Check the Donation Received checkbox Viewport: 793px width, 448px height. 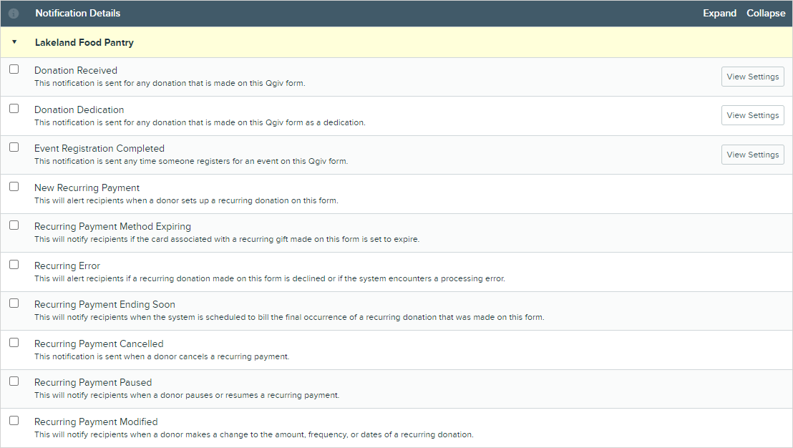click(14, 69)
